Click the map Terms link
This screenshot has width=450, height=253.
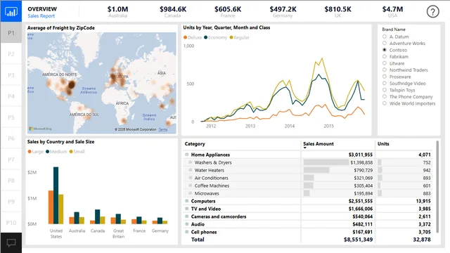click(x=163, y=129)
